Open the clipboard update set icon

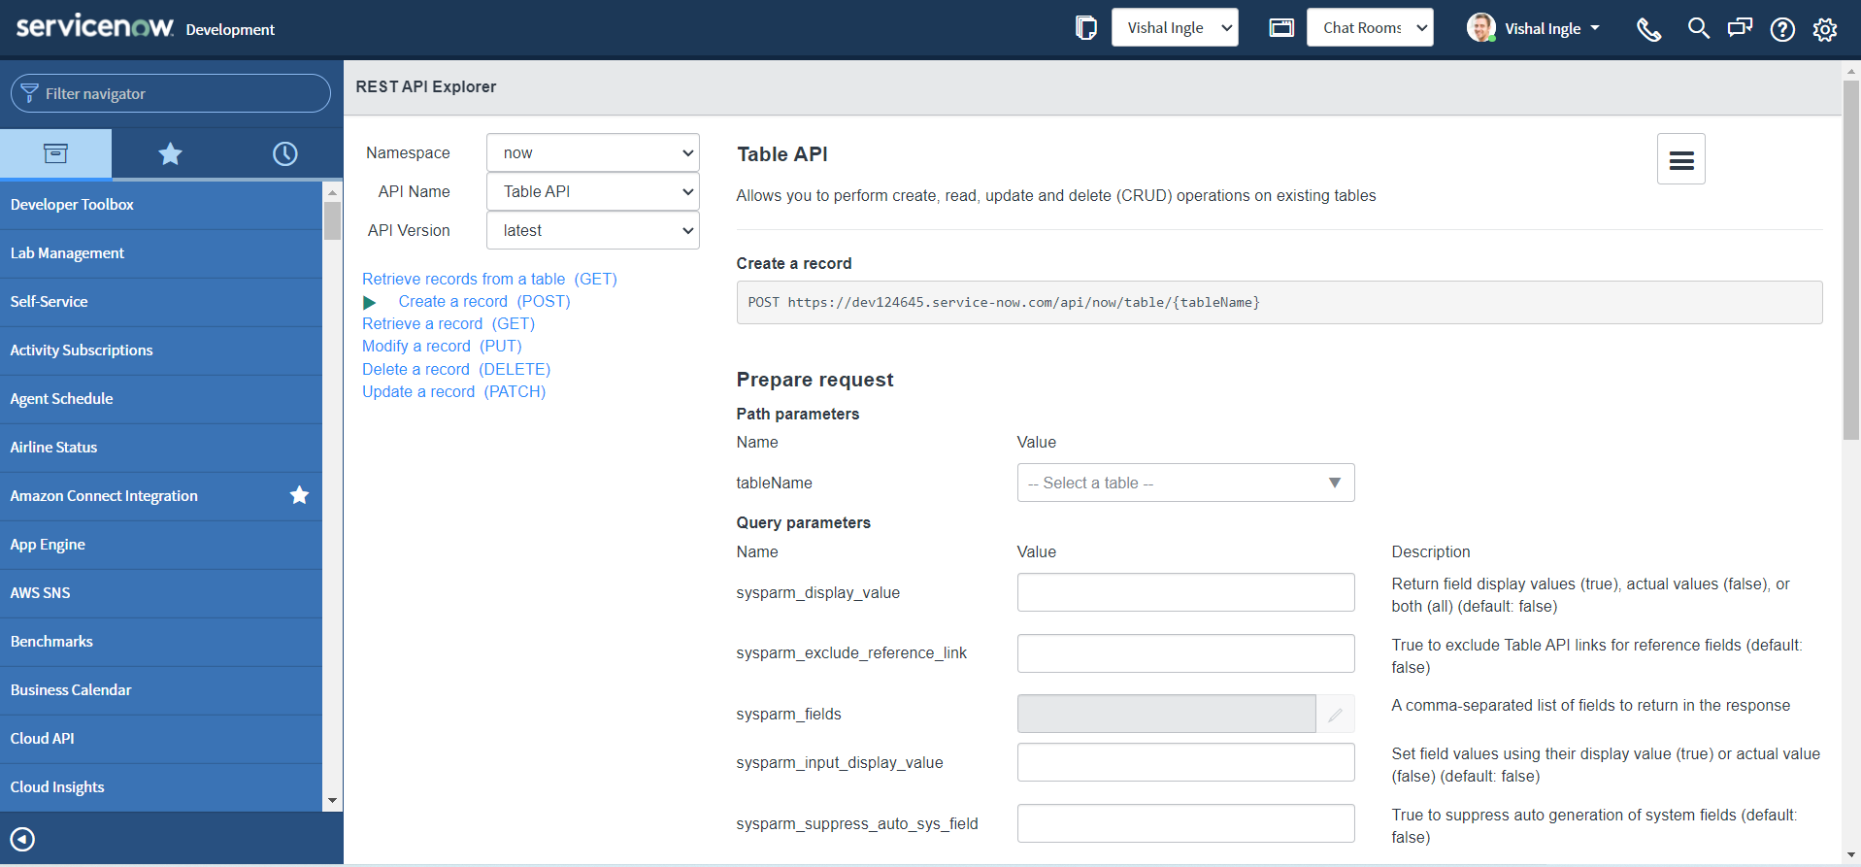(x=1086, y=28)
